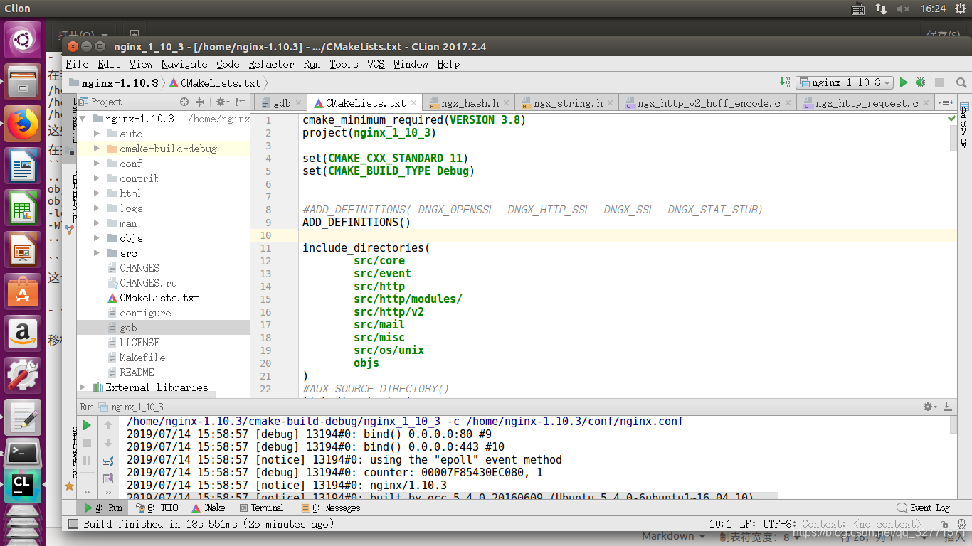Expand the objs folder in project tree
The height and width of the screenshot is (546, 972).
97,238
